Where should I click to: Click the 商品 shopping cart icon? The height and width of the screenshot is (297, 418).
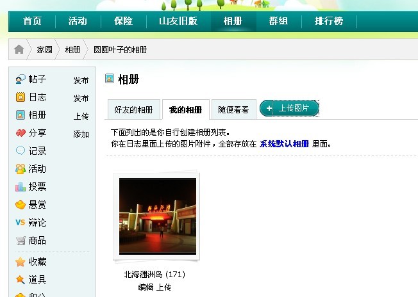pos(21,241)
